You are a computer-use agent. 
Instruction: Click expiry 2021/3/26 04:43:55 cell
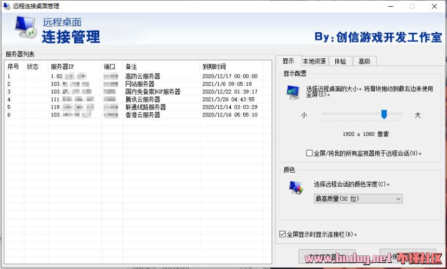[228, 99]
